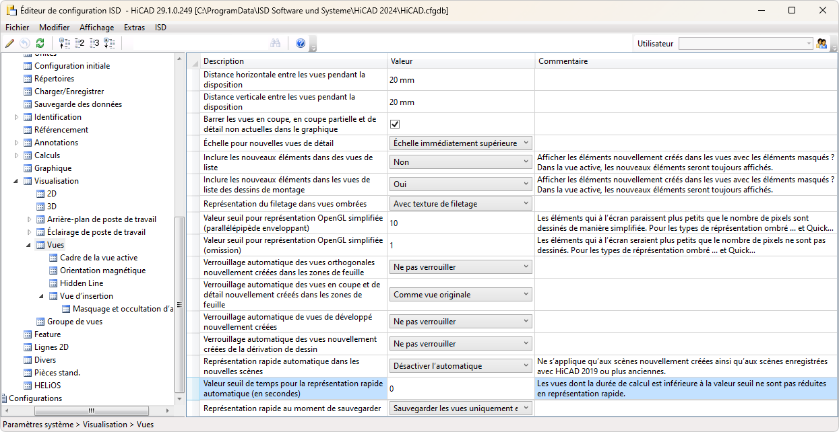Image resolution: width=839 pixels, height=432 pixels.
Task: Click the Configurations page icon
Action: point(4,398)
